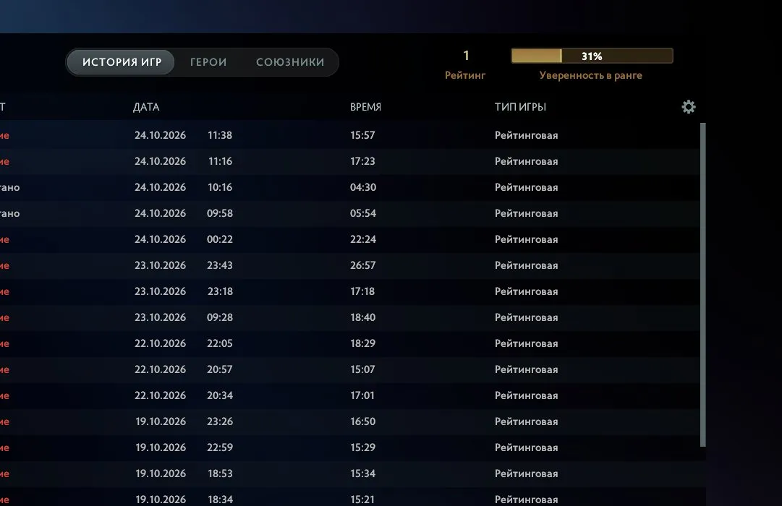
Task: Click Рейтинговая in the 04:30 duration row
Action: [526, 187]
